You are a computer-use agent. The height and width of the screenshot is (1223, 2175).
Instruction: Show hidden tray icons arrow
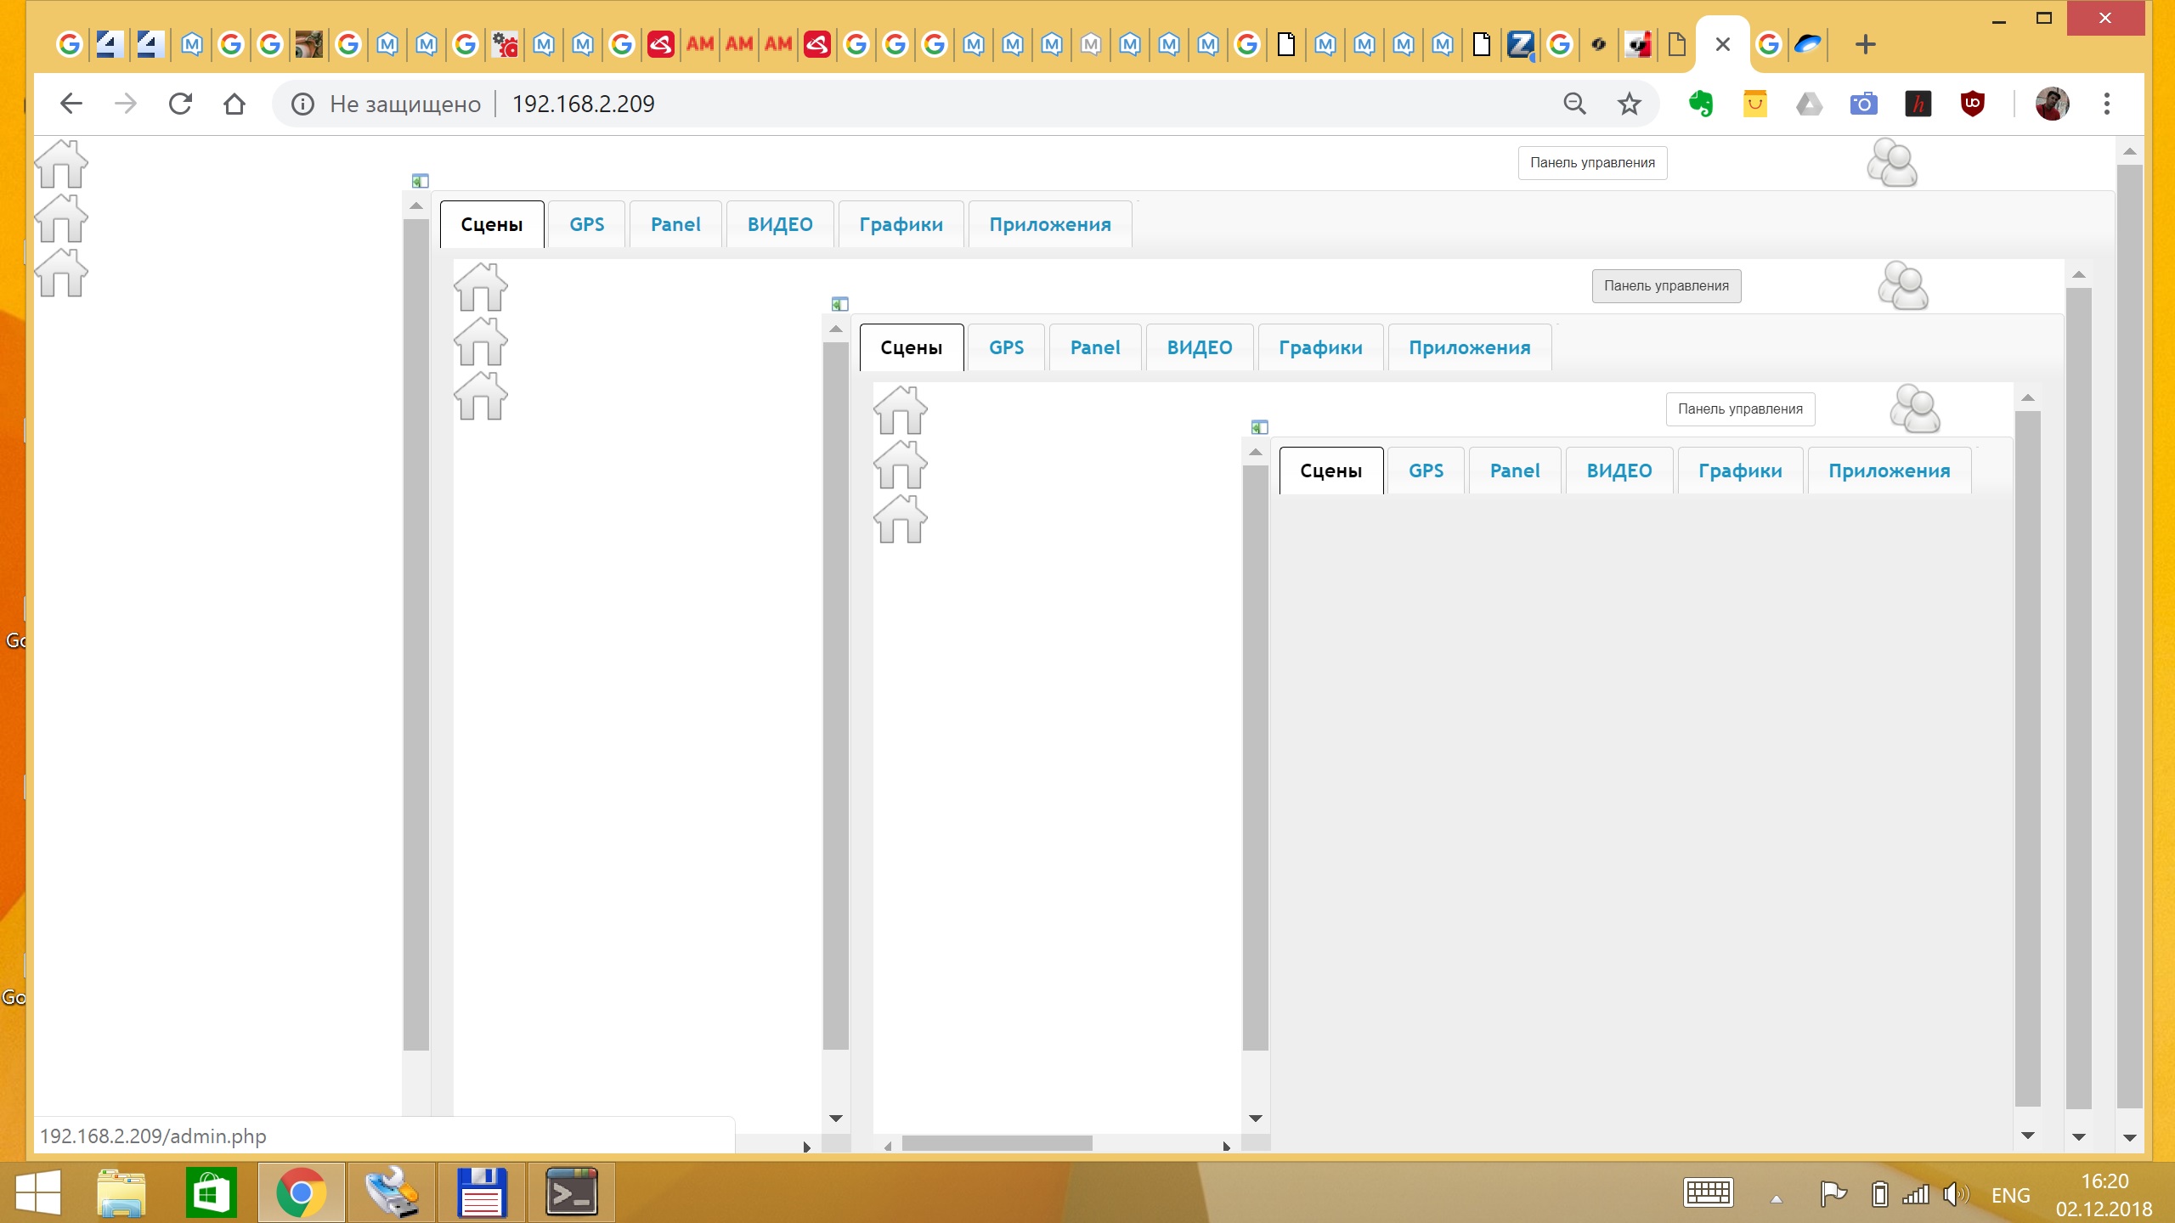1776,1198
